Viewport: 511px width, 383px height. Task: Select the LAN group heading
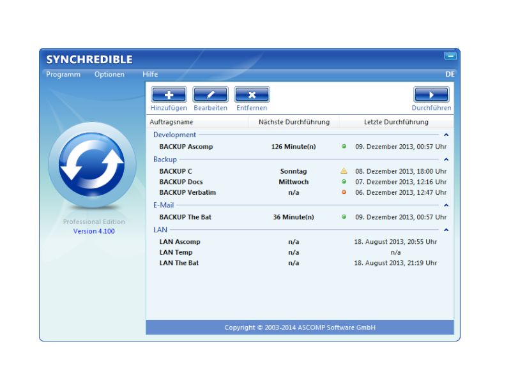(160, 230)
